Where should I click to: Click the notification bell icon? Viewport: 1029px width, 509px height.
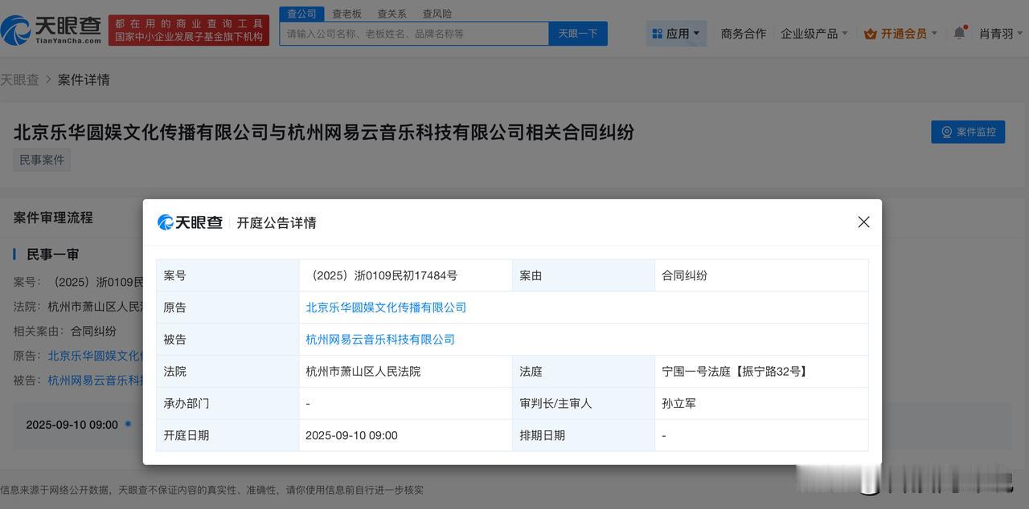(x=959, y=33)
